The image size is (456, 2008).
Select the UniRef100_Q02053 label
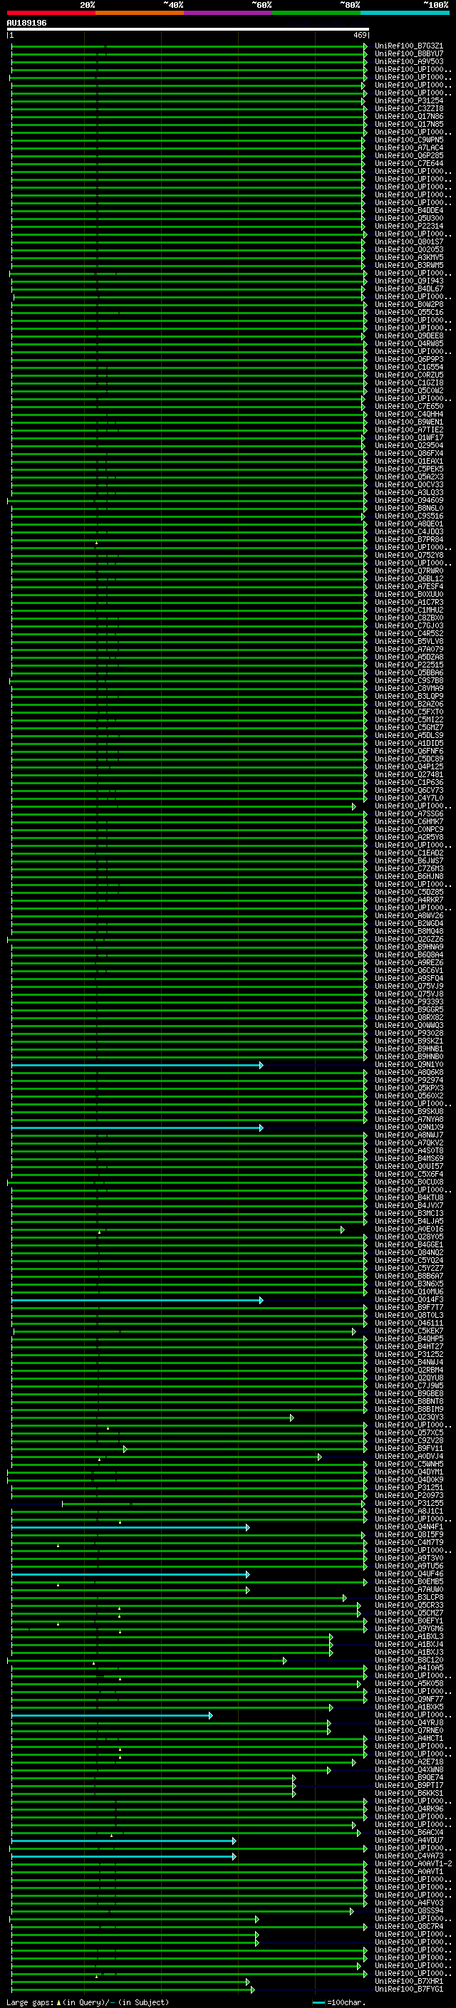[x=409, y=249]
